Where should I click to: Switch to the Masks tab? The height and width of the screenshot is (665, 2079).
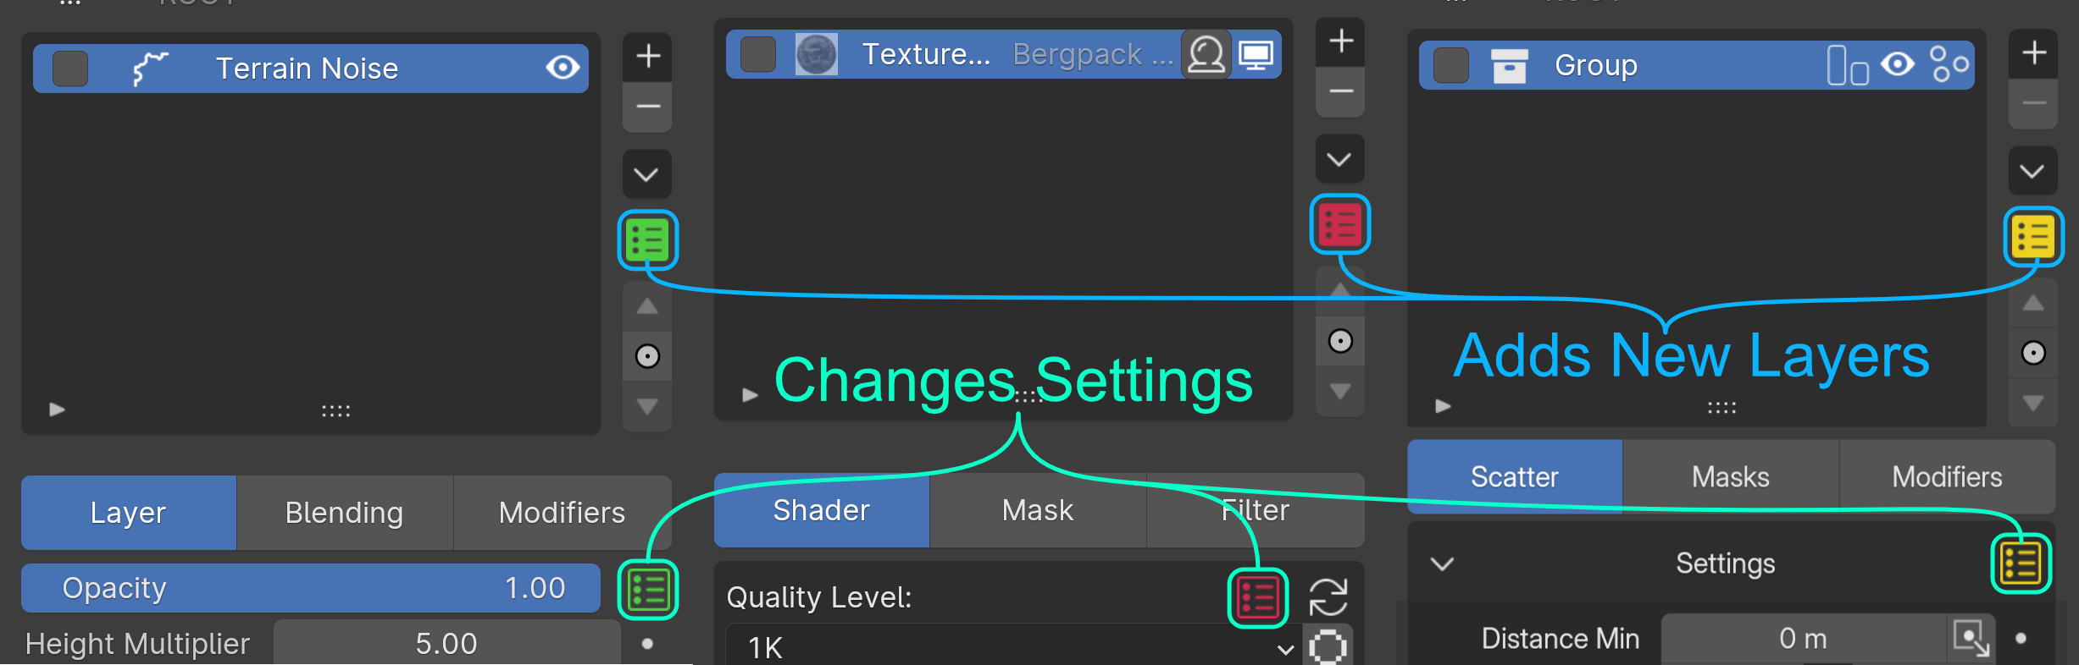(1730, 477)
